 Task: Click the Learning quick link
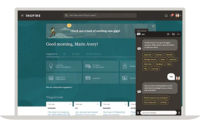tap(155, 69)
